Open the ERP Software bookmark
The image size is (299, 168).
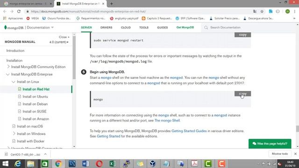pos(190,18)
